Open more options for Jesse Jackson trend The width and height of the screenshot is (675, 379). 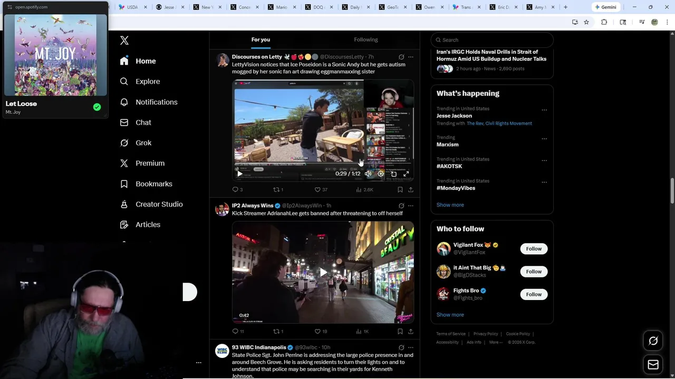point(544,110)
